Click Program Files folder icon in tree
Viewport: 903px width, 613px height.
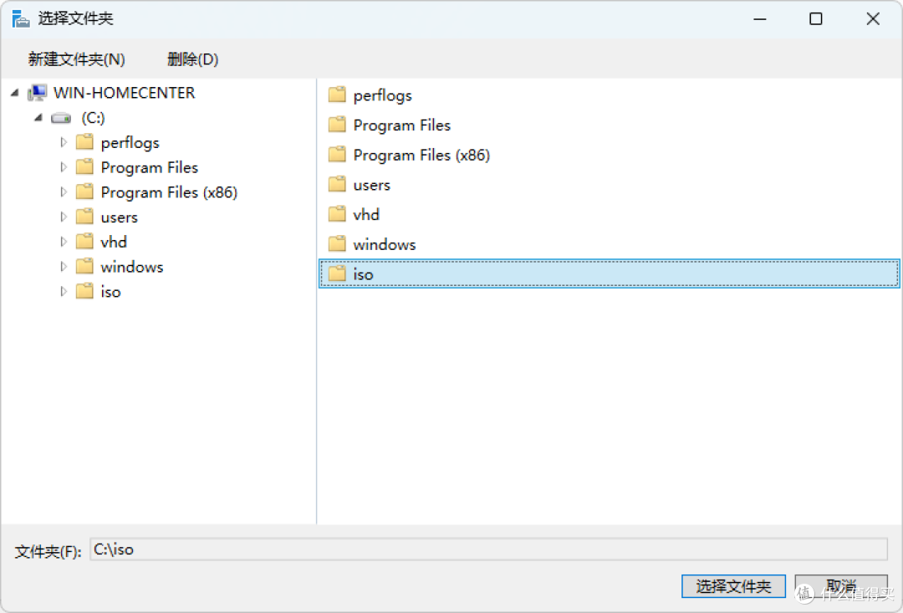pyautogui.click(x=84, y=166)
